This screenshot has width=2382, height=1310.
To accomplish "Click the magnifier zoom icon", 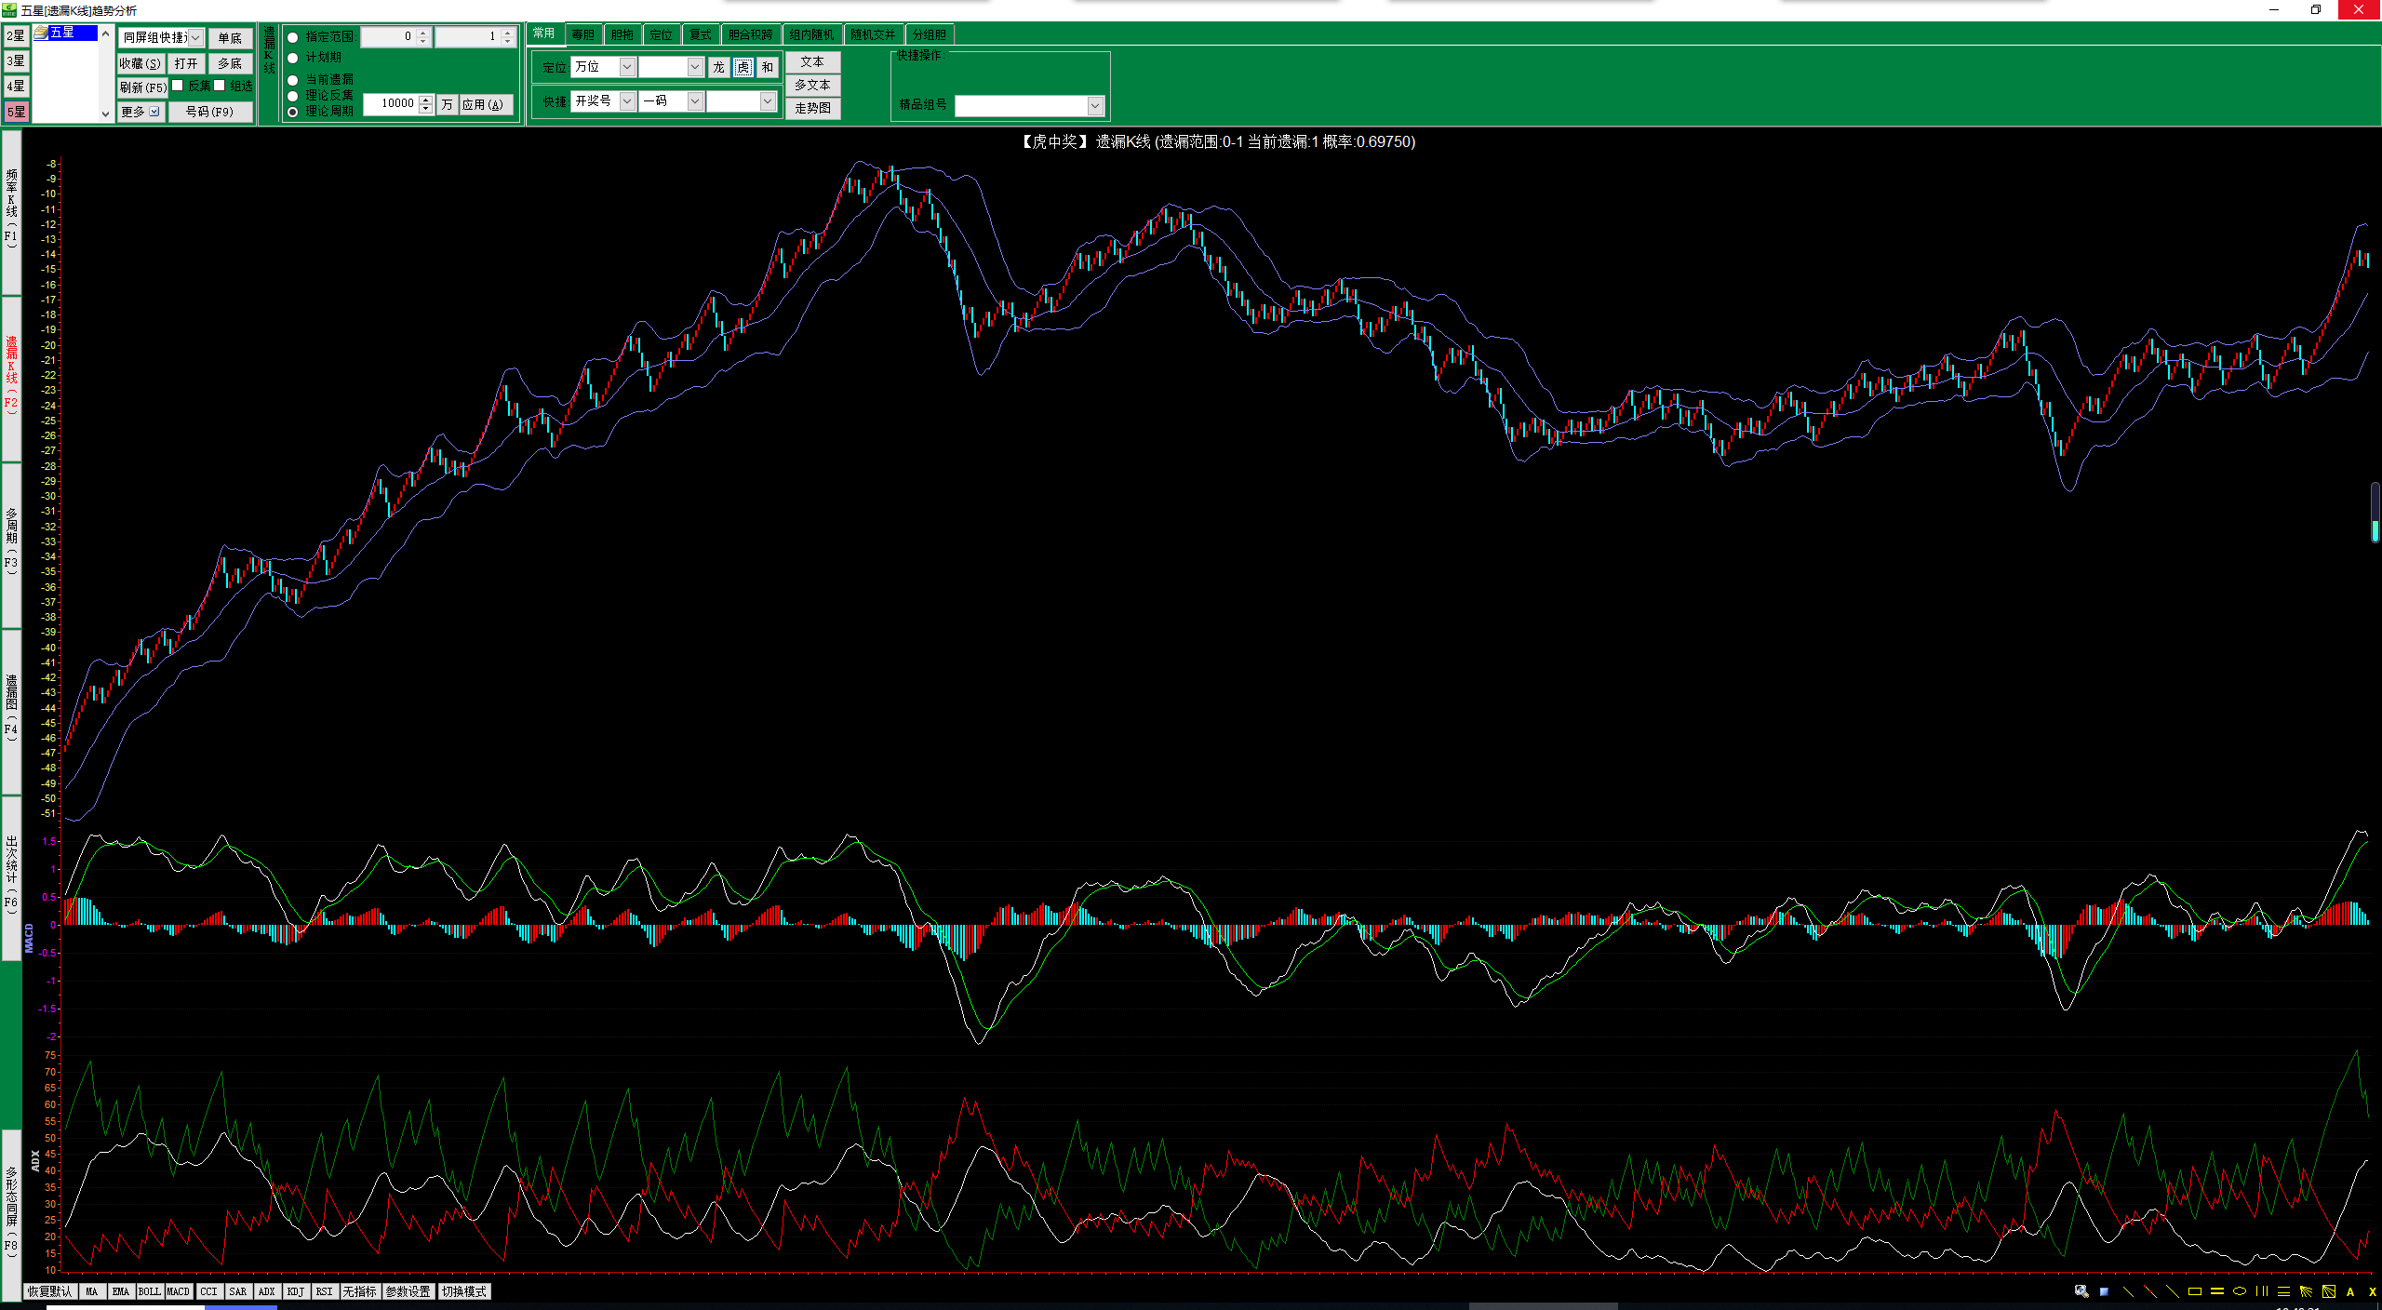I will coord(2081,1291).
